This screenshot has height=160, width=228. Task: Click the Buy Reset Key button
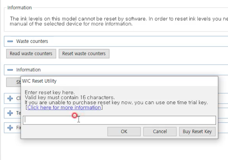197,132
